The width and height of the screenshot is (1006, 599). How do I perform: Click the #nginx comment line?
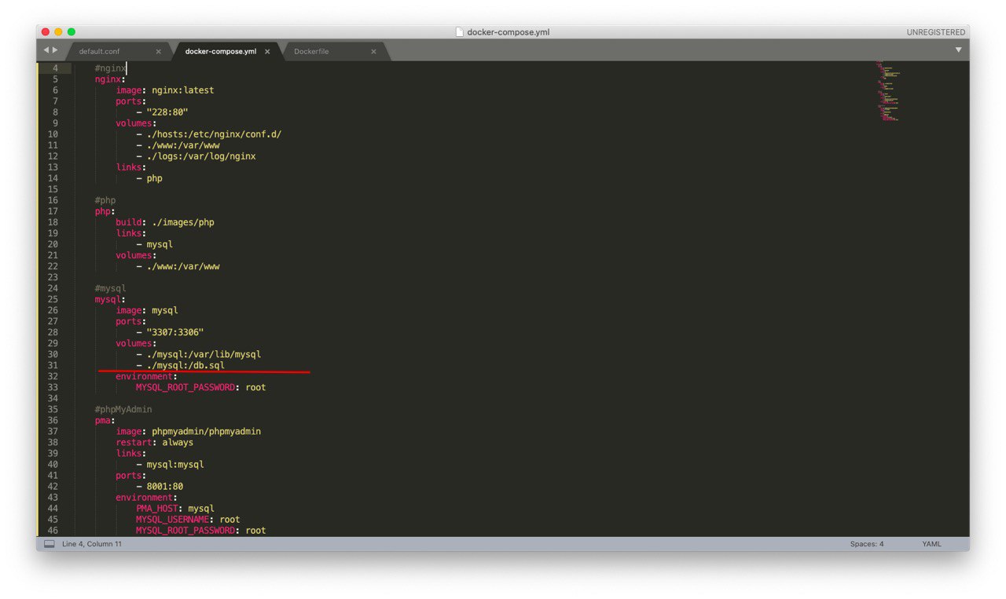(110, 68)
